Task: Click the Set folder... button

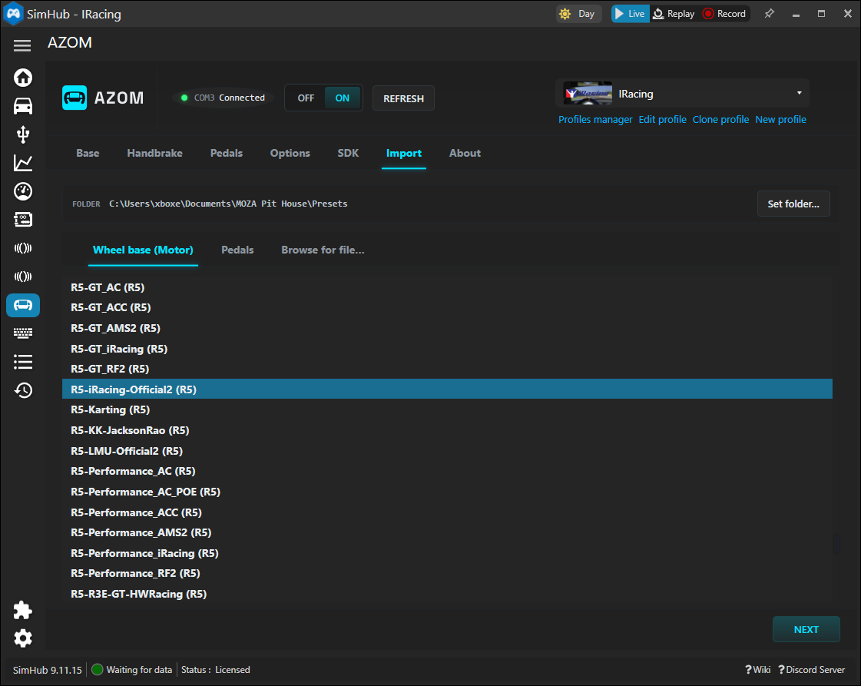Action: (793, 204)
